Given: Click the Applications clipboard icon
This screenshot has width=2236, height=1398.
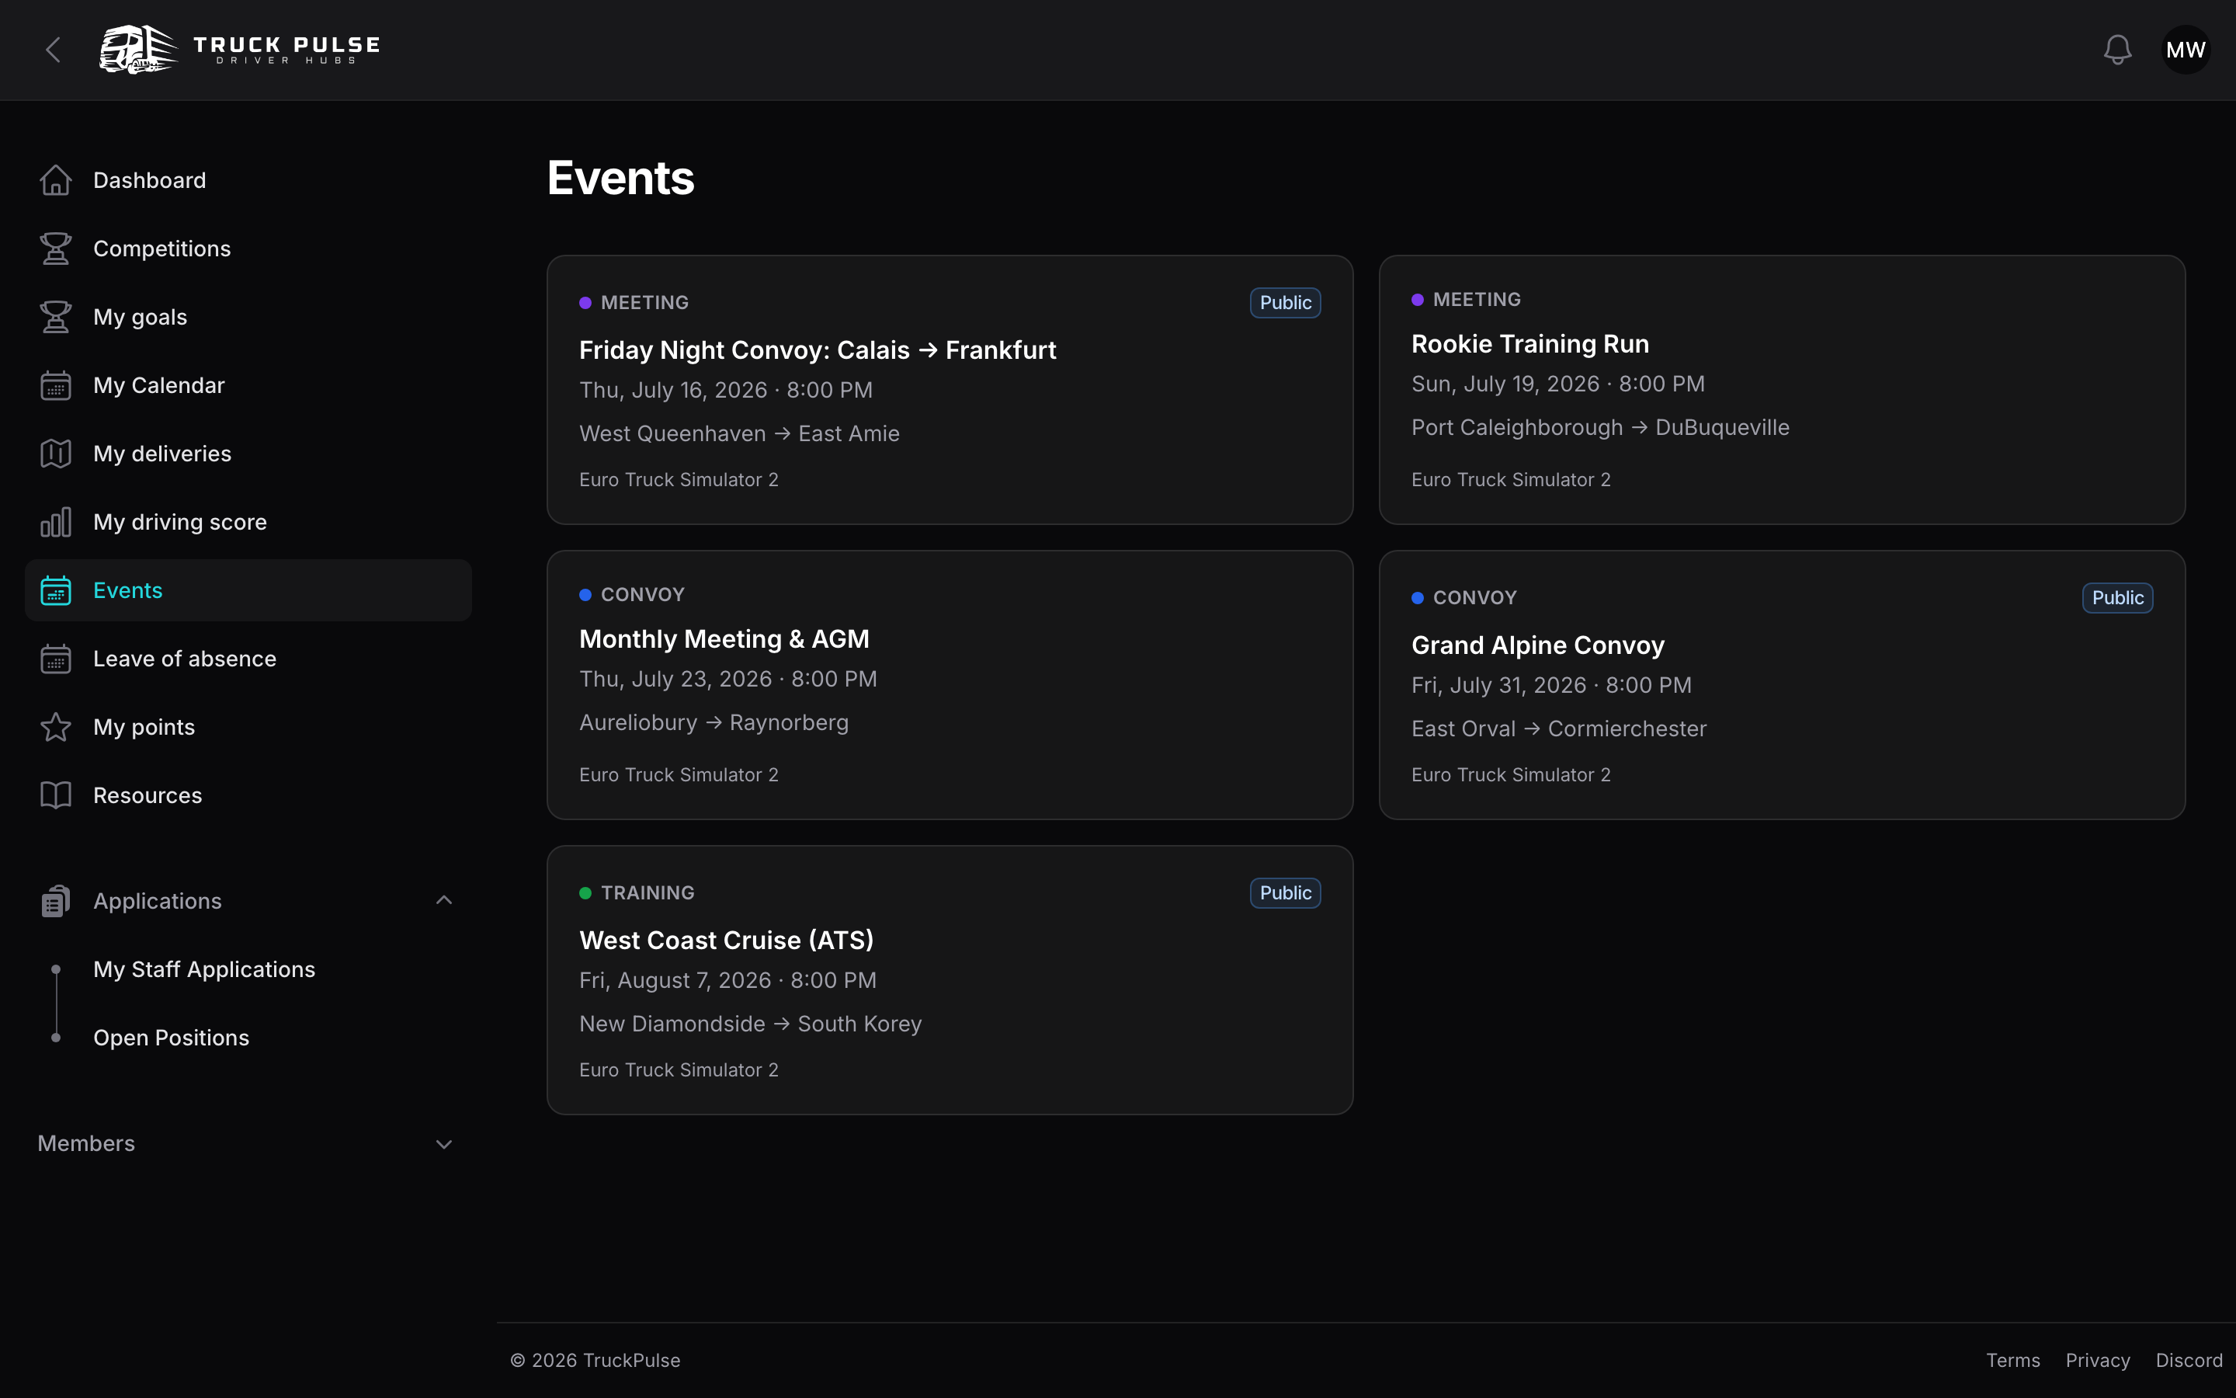Looking at the screenshot, I should pos(55,902).
